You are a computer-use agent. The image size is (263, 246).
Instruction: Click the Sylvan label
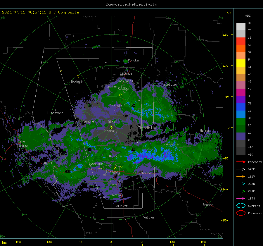click(x=112, y=86)
